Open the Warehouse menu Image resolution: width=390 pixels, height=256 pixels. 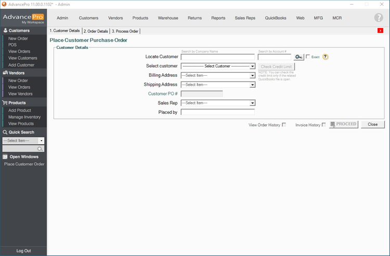click(168, 18)
